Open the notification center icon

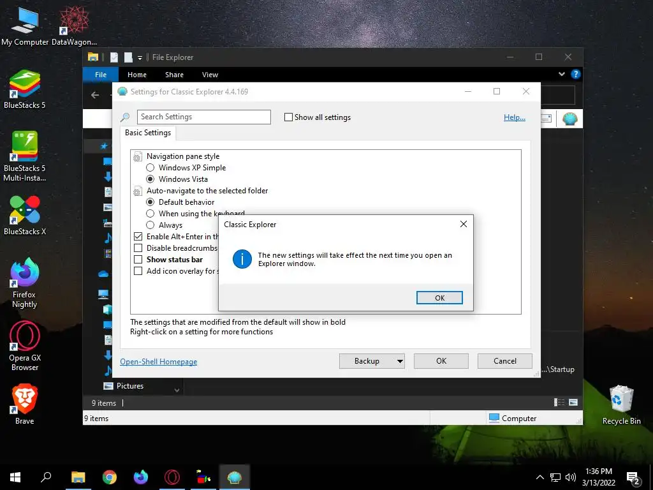point(633,477)
